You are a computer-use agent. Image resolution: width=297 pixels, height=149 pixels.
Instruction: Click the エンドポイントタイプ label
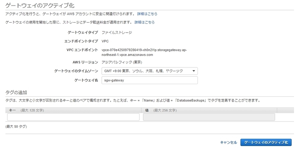[x=81, y=41]
